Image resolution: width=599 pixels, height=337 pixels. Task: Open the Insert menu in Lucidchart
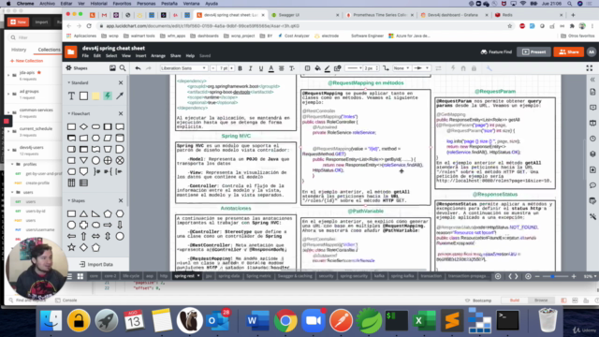pos(140,56)
